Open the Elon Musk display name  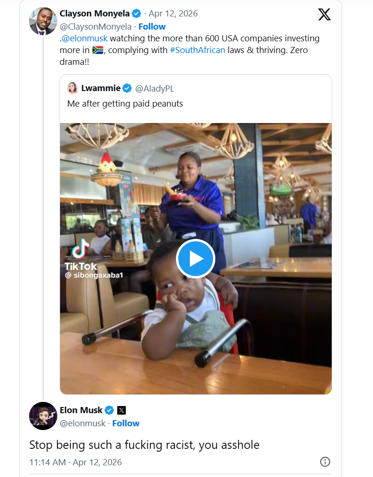tap(81, 410)
